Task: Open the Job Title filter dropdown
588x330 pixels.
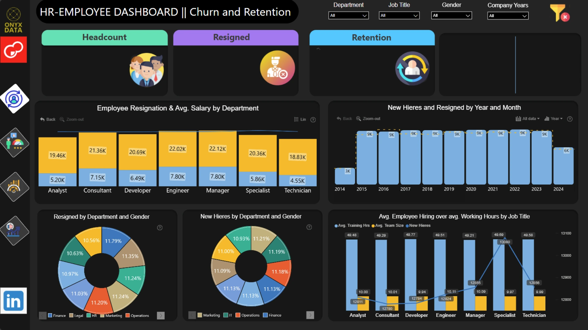Action: tap(399, 15)
